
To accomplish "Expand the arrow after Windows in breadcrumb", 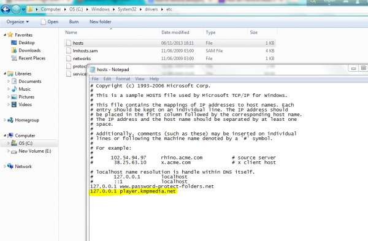I will [x=113, y=9].
